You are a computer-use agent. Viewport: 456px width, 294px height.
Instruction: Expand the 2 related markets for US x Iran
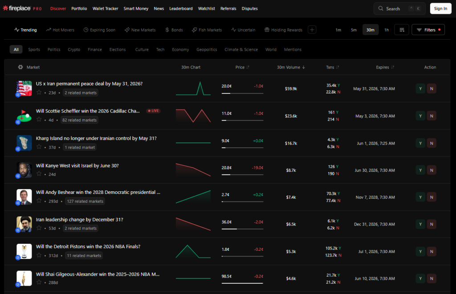81,93
